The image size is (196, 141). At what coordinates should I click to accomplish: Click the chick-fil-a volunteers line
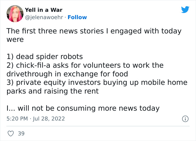tap(85, 65)
